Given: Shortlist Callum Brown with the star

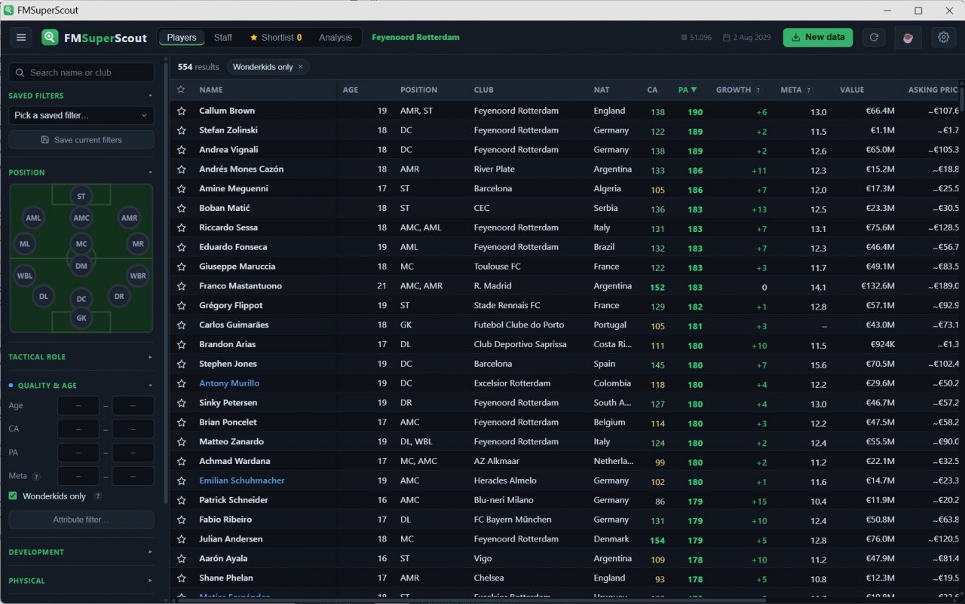Looking at the screenshot, I should [x=181, y=111].
